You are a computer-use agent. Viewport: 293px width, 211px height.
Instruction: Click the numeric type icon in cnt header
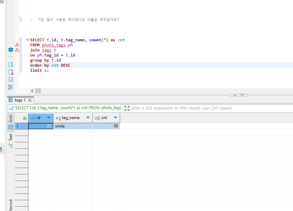pos(97,118)
